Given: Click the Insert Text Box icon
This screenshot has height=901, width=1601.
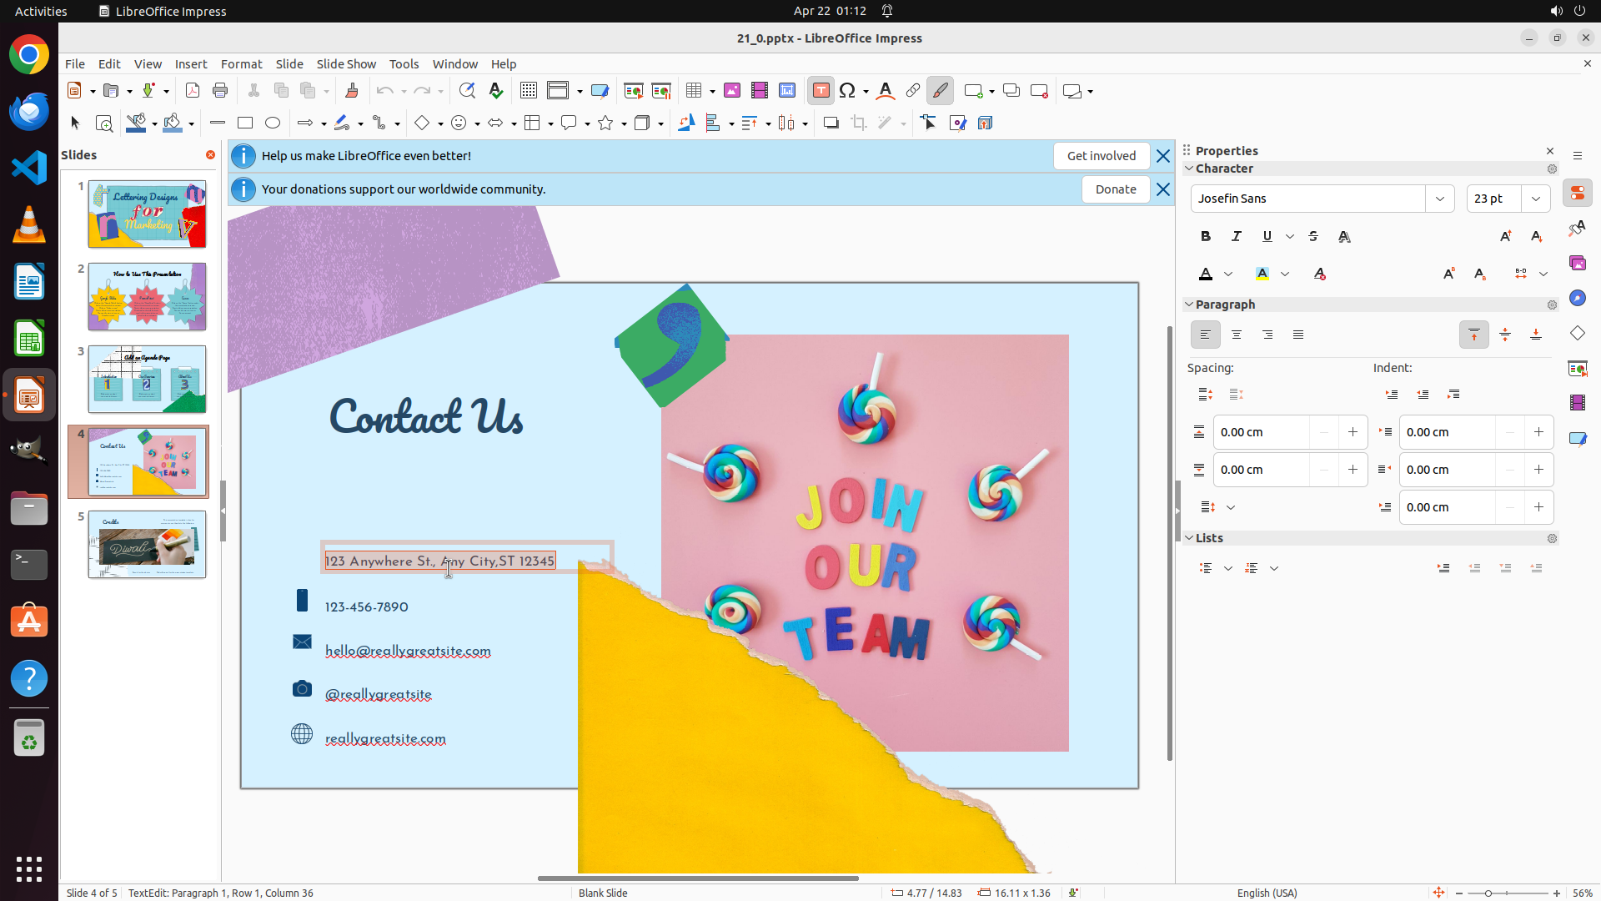Looking at the screenshot, I should tap(821, 91).
